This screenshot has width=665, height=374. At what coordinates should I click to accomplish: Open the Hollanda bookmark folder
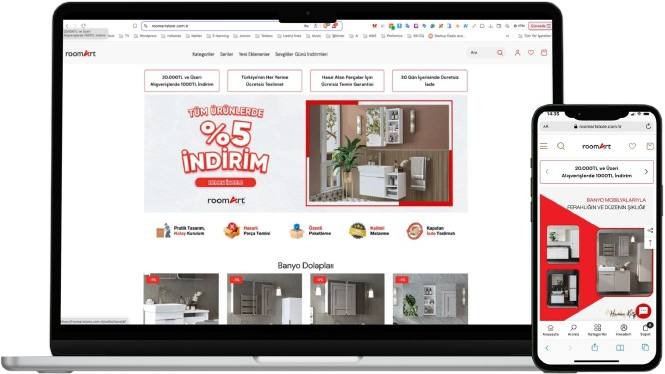[x=171, y=36]
